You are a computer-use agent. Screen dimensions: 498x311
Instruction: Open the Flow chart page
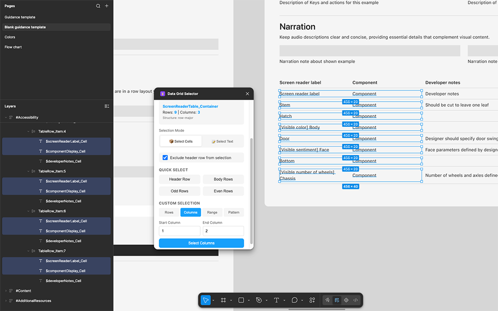[13, 47]
